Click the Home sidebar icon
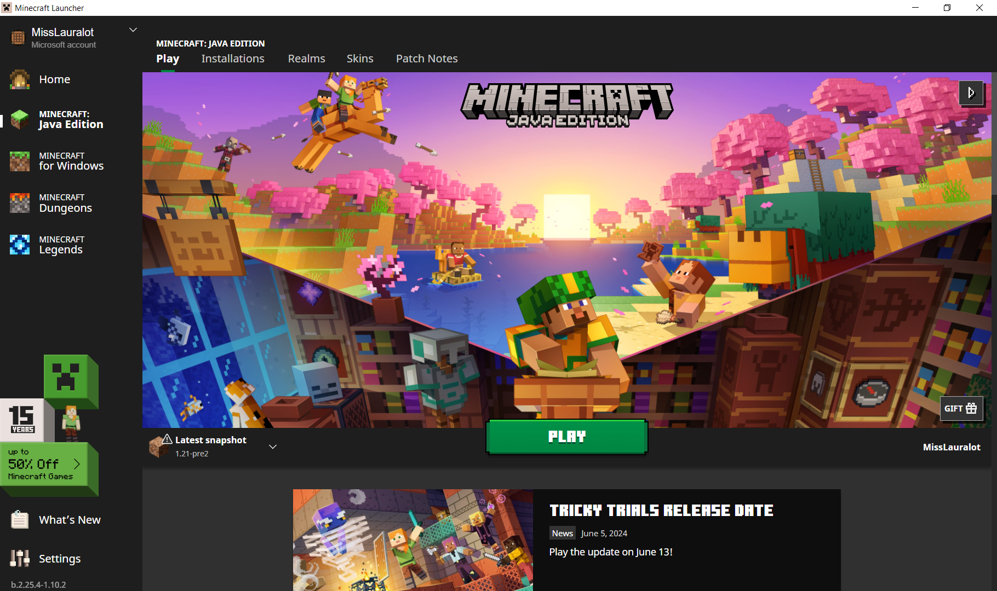This screenshot has width=997, height=591. pyautogui.click(x=20, y=79)
